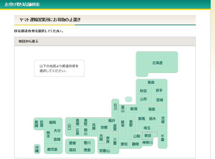Screen dimensions: 215x159
Task: Click the 鹿児島 region
Action: tap(52, 149)
